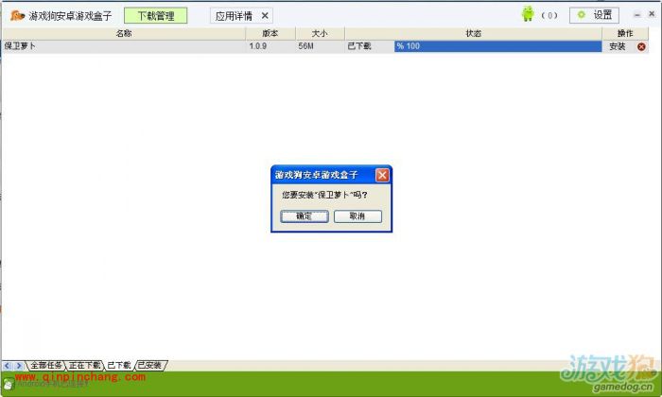The width and height of the screenshot is (662, 397).
Task: Click the 版本 column header
Action: coord(270,33)
